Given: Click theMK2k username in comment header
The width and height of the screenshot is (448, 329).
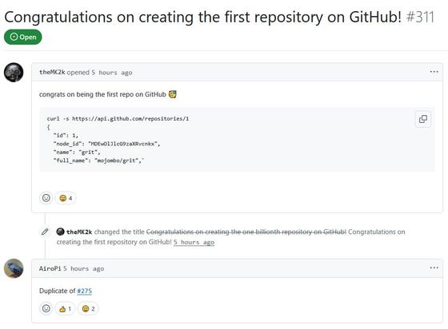Looking at the screenshot, I should [52, 72].
